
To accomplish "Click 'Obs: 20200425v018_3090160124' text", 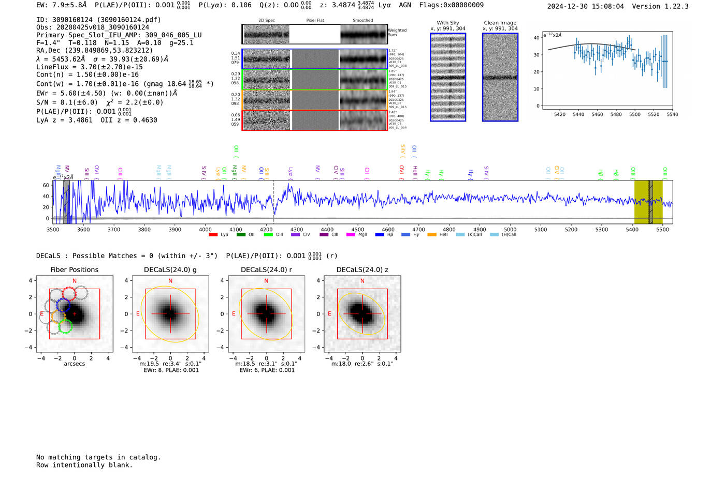I will tap(93, 27).
